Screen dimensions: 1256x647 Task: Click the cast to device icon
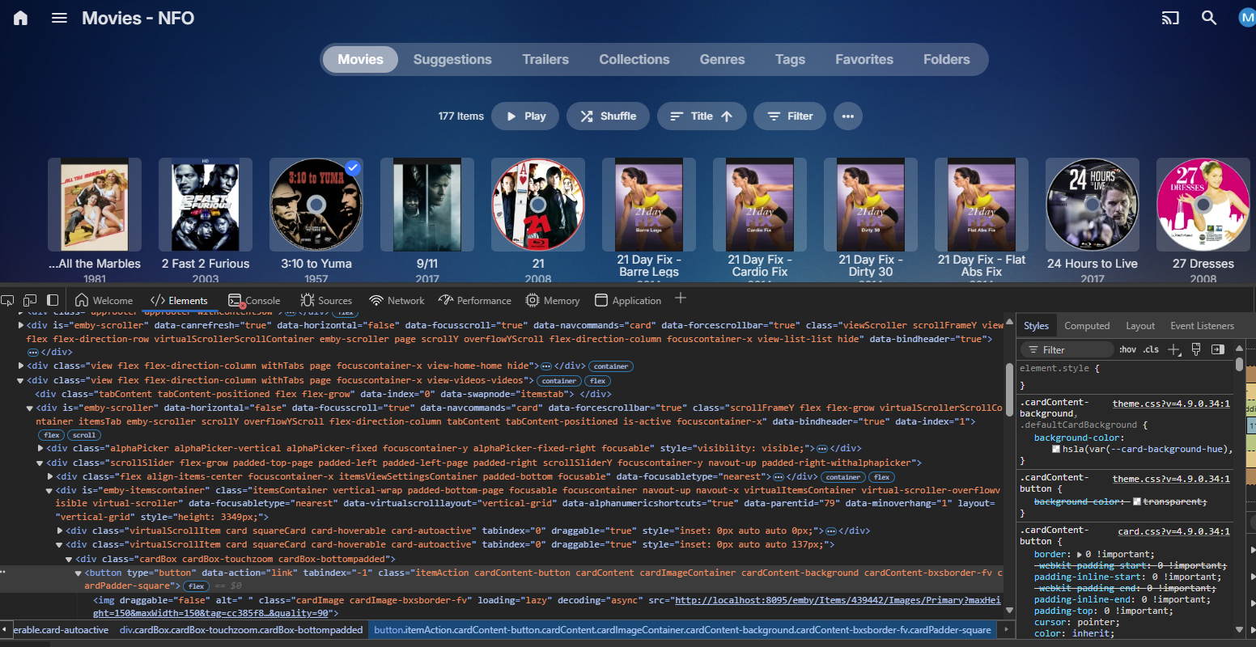click(x=1170, y=18)
